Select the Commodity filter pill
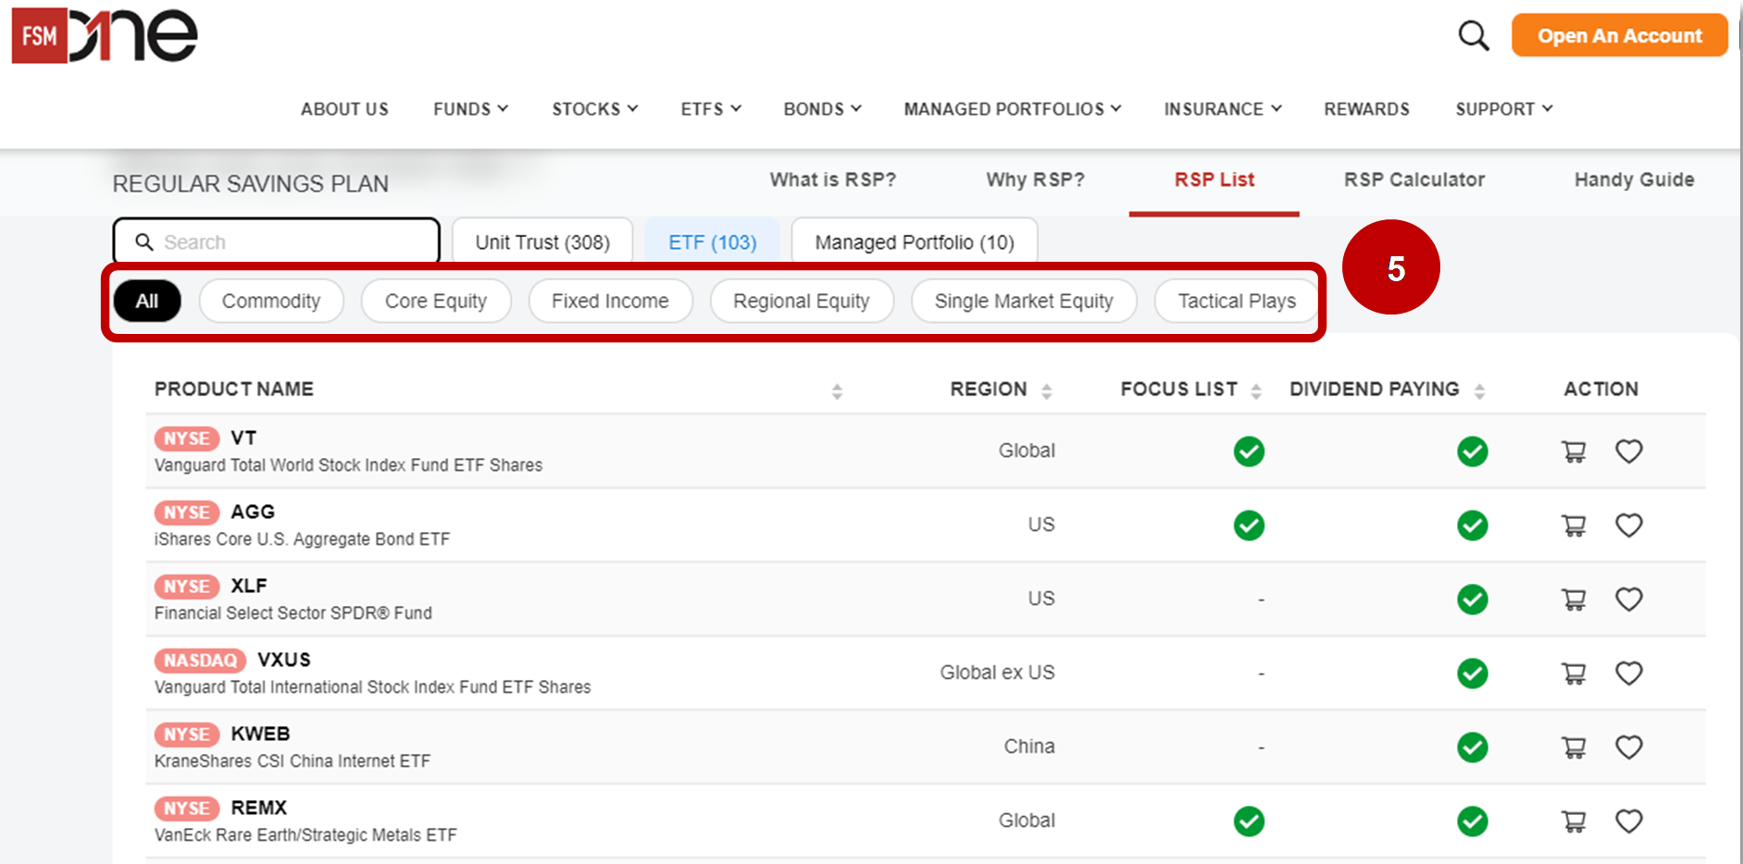The height and width of the screenshot is (864, 1743). [270, 301]
